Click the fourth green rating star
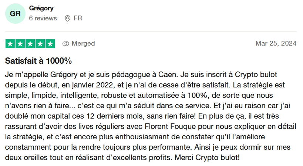Screen dimensions: 303x166 pyautogui.click(x=40, y=43)
